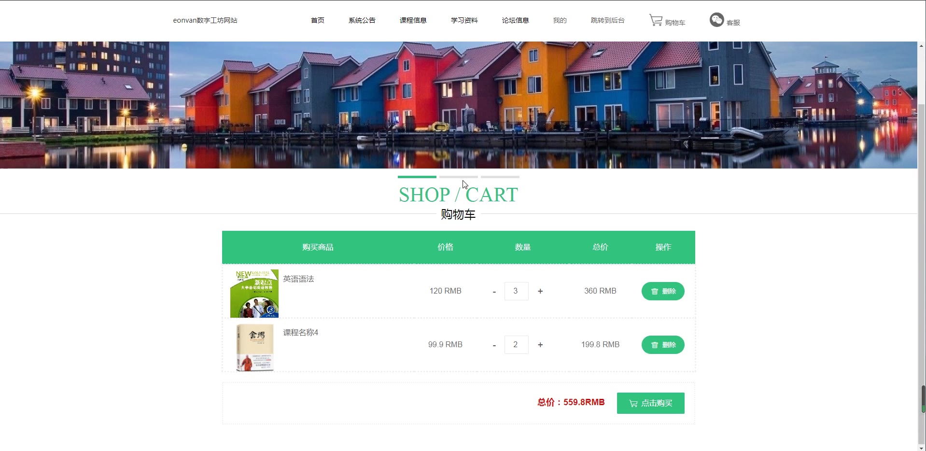Click the 价格 column header
Viewport: 926px width, 451px height.
445,247
